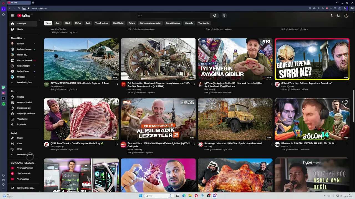The image size is (355, 199).
Task: Select the Yeni öneriler chip
Action: click(204, 23)
